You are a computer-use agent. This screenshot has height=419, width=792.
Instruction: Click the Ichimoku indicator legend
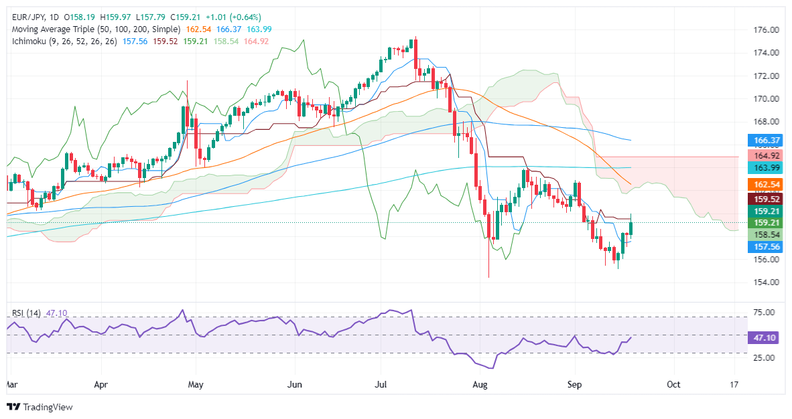64,41
